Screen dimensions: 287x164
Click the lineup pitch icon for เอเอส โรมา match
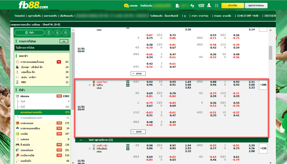128,82
